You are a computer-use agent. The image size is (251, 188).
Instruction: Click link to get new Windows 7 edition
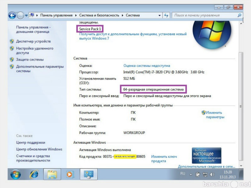pos(133,36)
